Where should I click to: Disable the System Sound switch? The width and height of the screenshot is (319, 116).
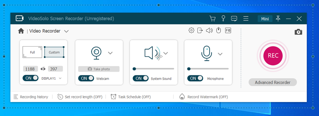[140, 78]
